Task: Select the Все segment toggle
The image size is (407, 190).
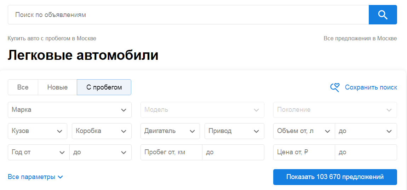Action: tap(23, 87)
